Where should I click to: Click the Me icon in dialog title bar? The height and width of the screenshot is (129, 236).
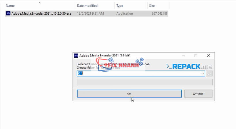(76, 56)
